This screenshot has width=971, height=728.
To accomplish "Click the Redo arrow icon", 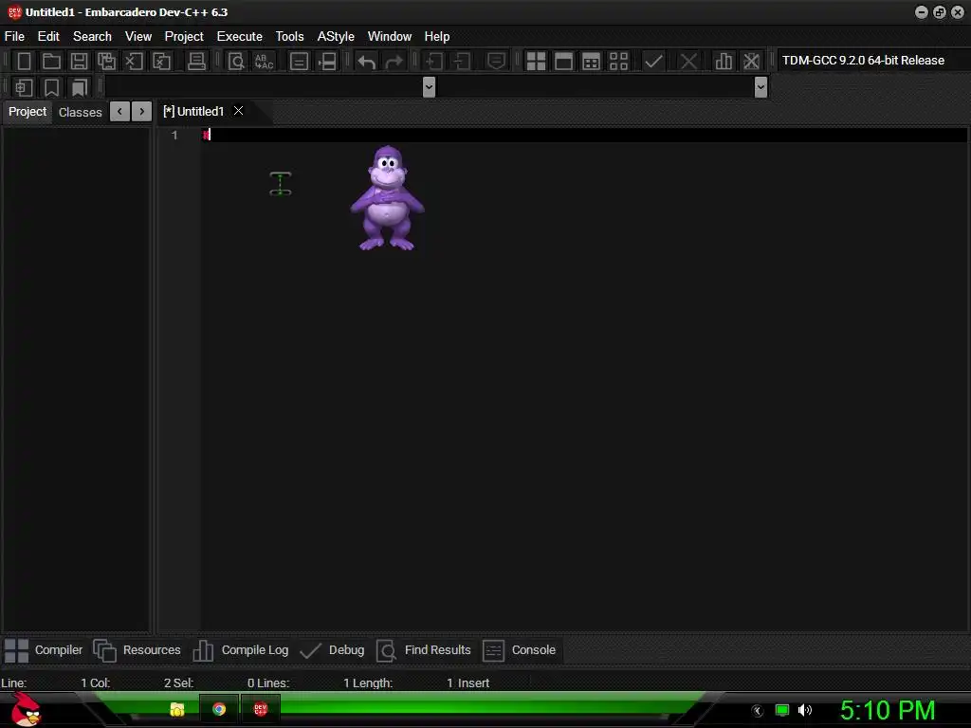I will 394,61.
